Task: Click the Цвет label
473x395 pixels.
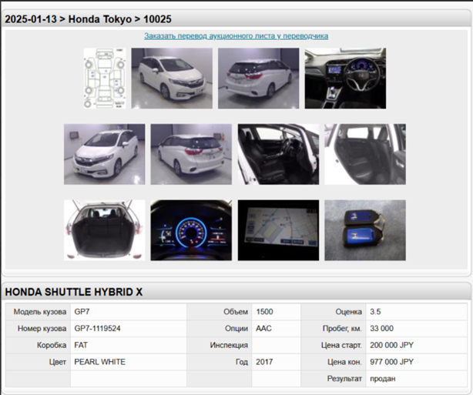Action: (x=58, y=362)
